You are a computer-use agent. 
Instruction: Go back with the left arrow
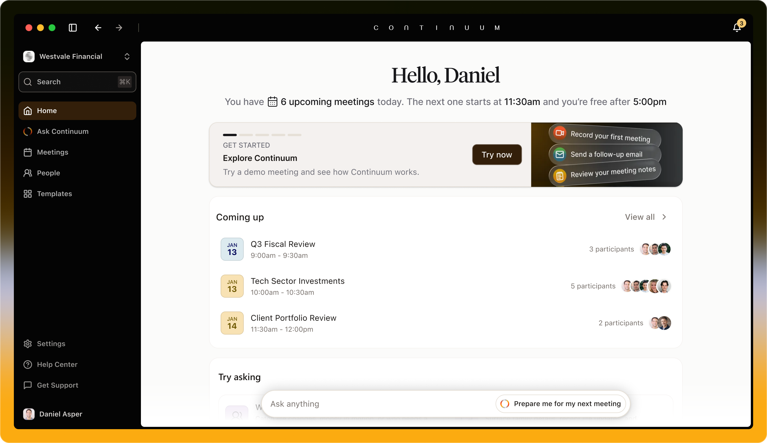click(98, 28)
